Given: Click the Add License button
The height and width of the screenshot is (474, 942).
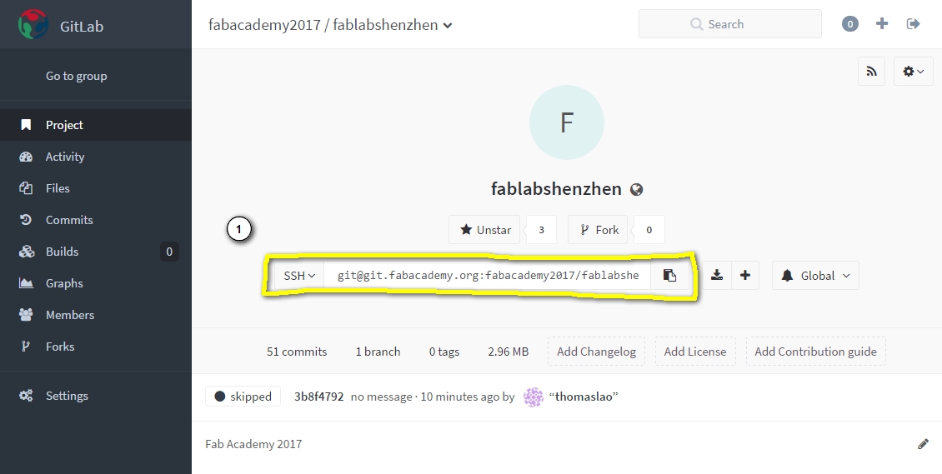Looking at the screenshot, I should tap(695, 352).
